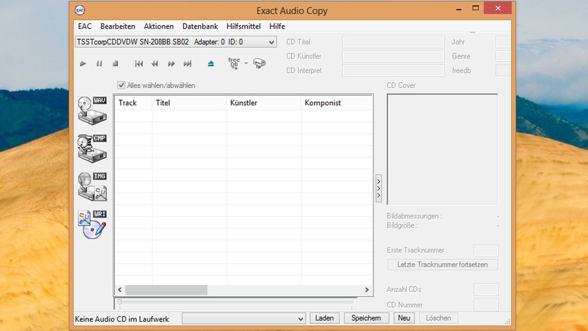
Task: Expand the side panel with the >>> control
Action: [378, 187]
